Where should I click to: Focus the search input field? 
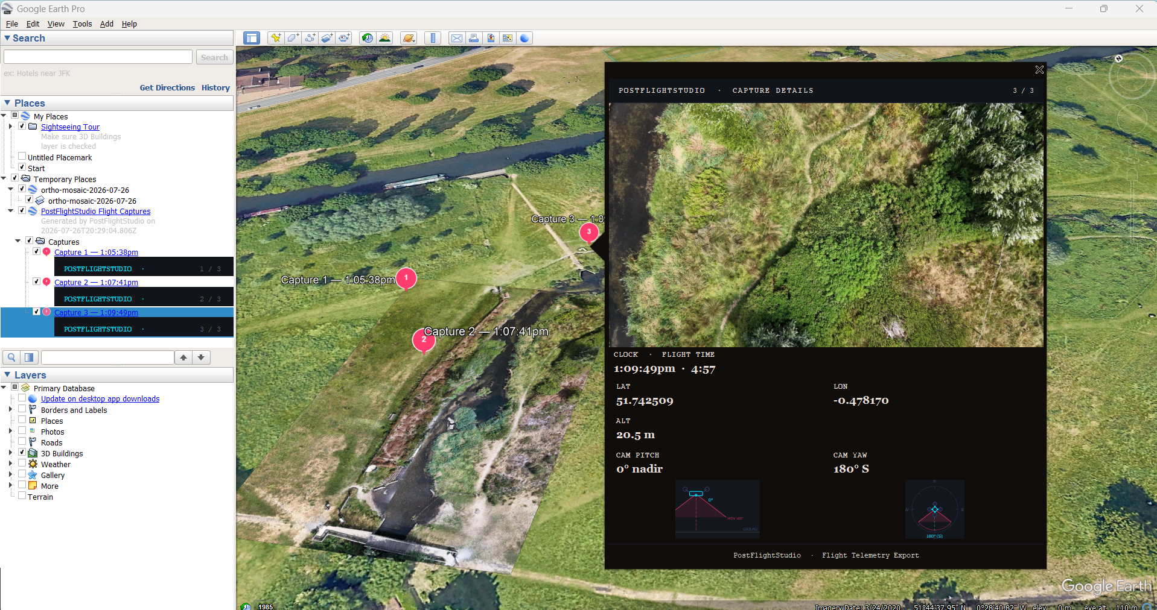(98, 57)
